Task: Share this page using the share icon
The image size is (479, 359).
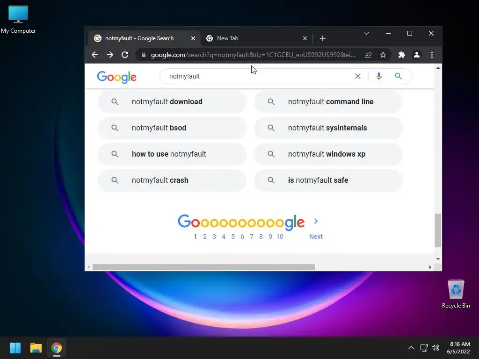Action: click(x=368, y=55)
